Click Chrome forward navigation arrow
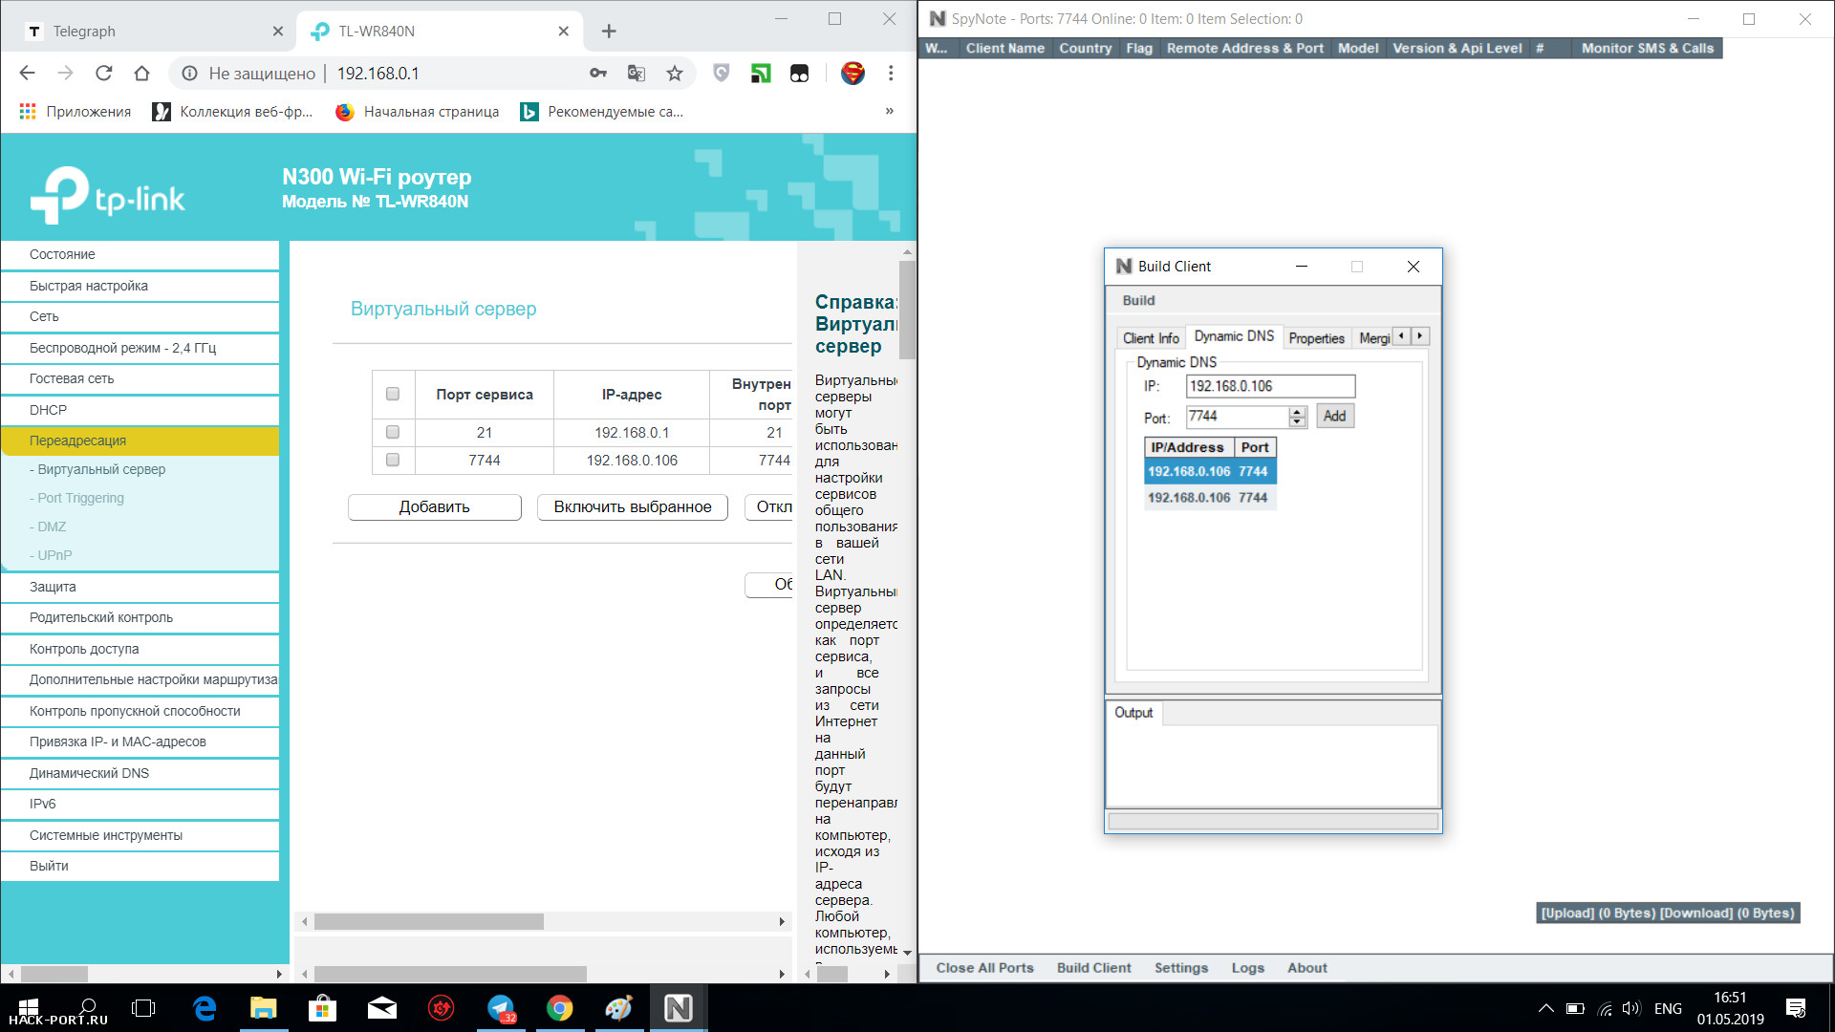The height and width of the screenshot is (1032, 1835). click(x=65, y=73)
